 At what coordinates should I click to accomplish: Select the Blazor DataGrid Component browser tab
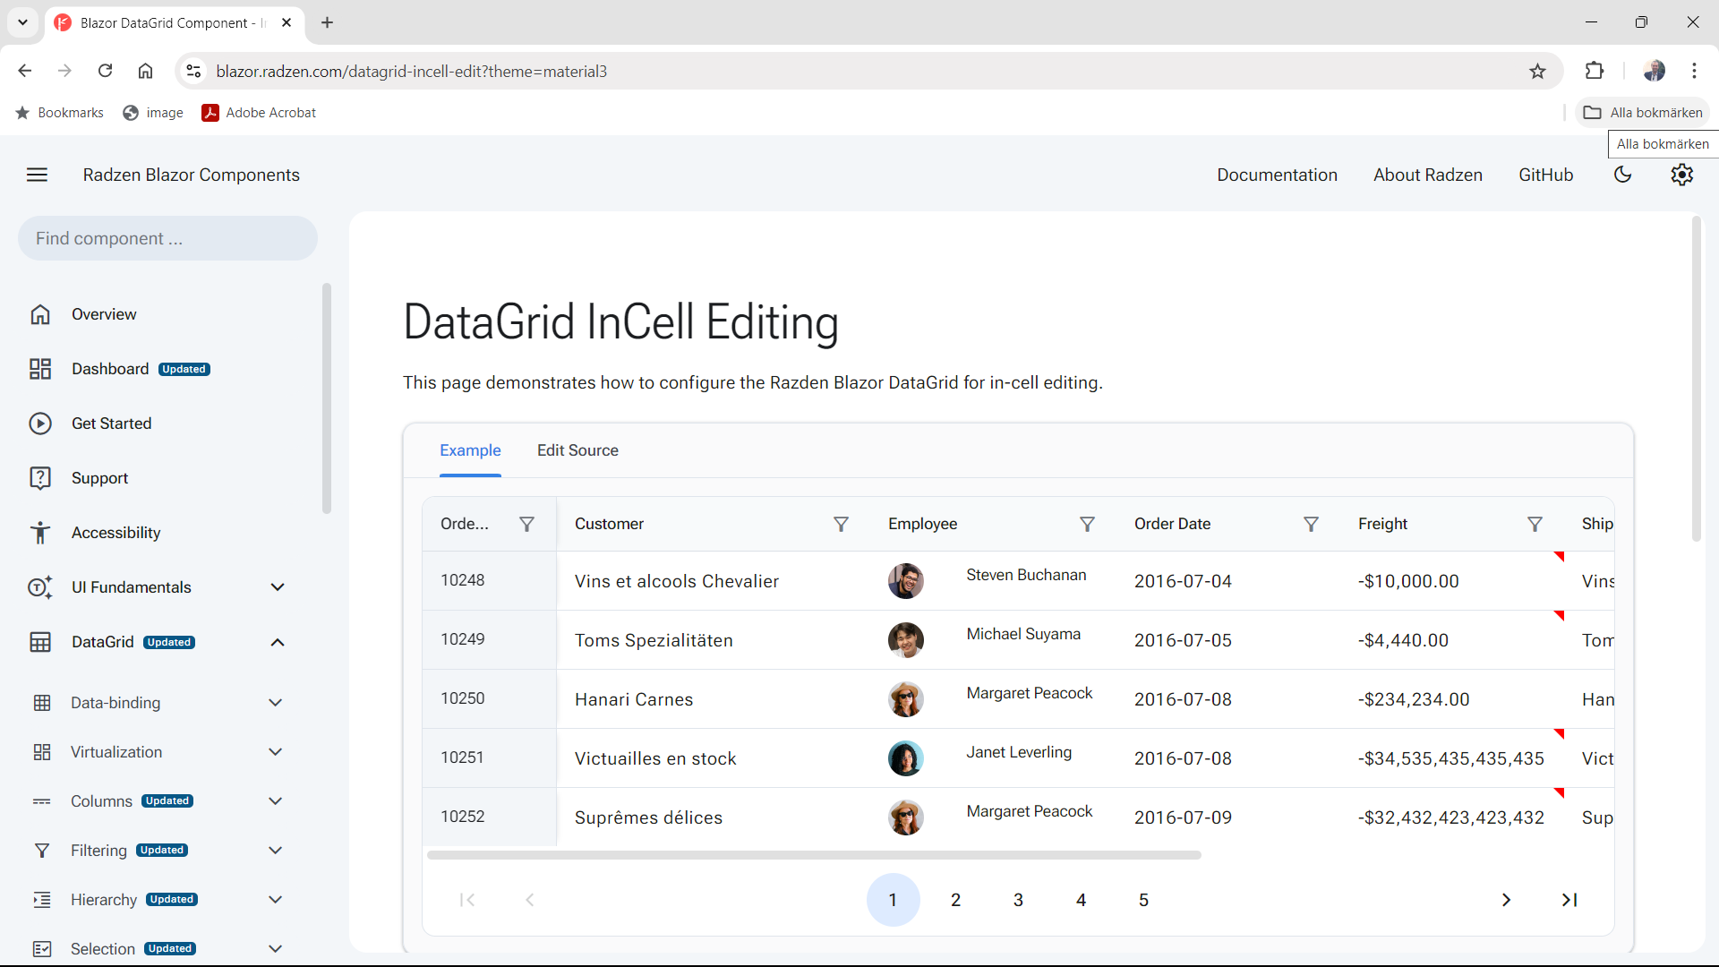[175, 22]
